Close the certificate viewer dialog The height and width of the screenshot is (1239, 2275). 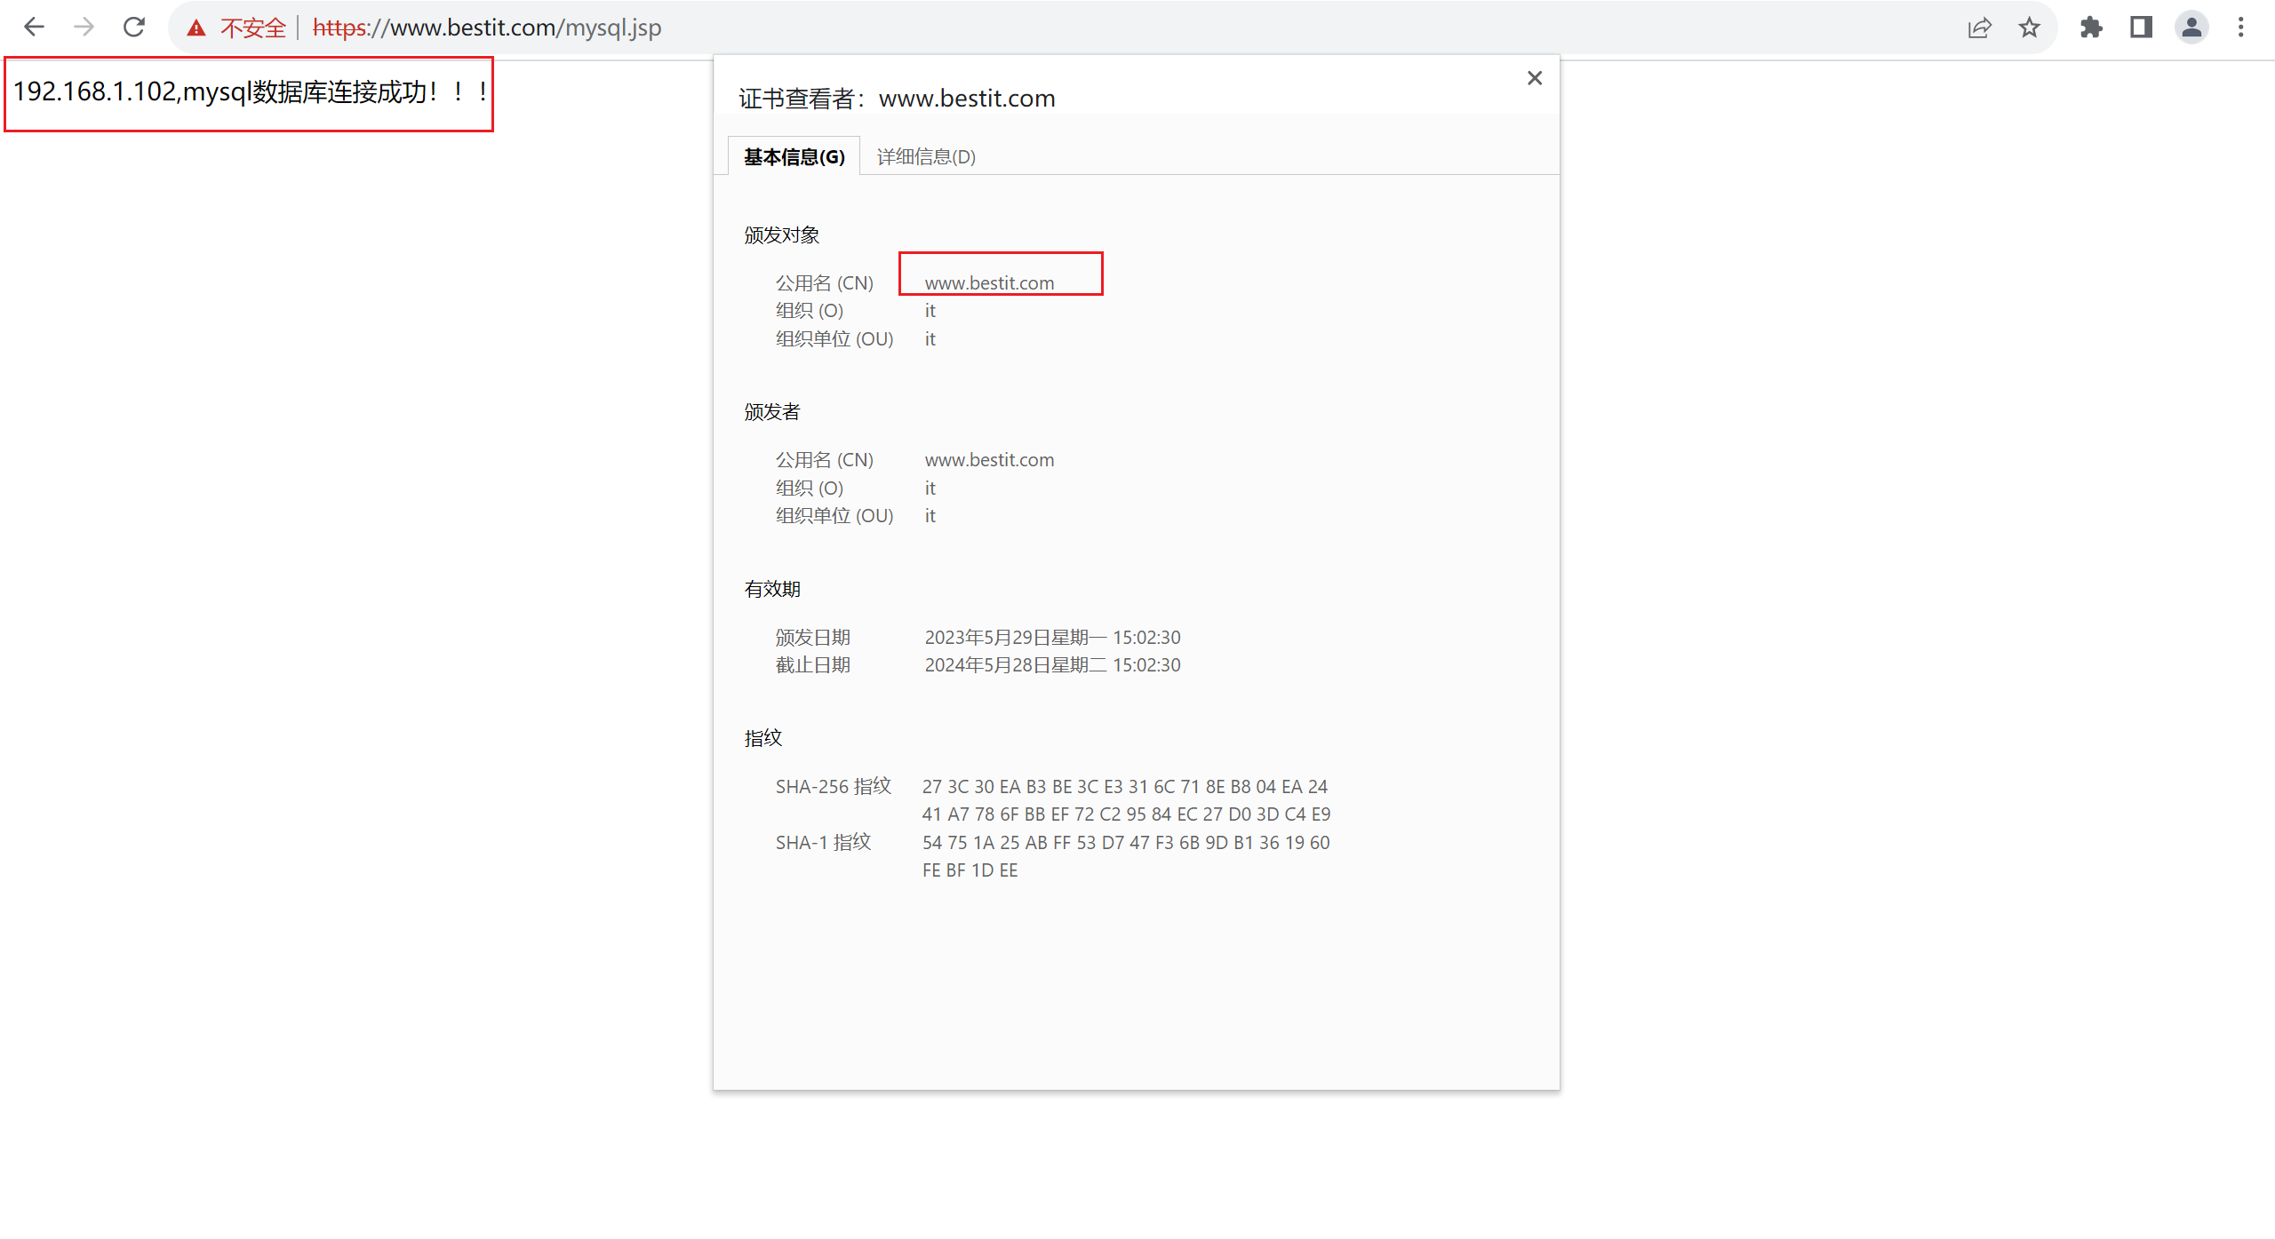pos(1534,78)
